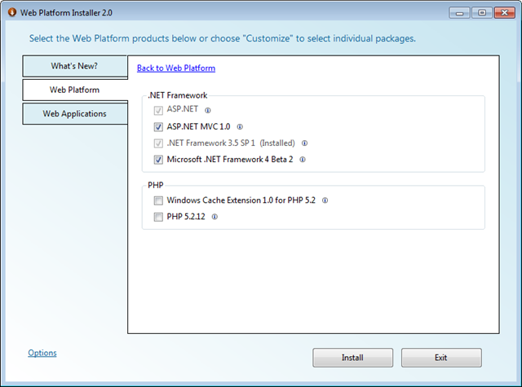The height and width of the screenshot is (387, 522).
Task: Select the Web Platform tab
Action: click(75, 90)
